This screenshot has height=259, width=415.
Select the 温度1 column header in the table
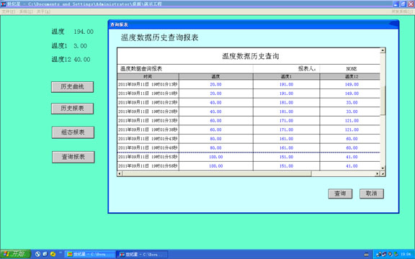point(286,77)
